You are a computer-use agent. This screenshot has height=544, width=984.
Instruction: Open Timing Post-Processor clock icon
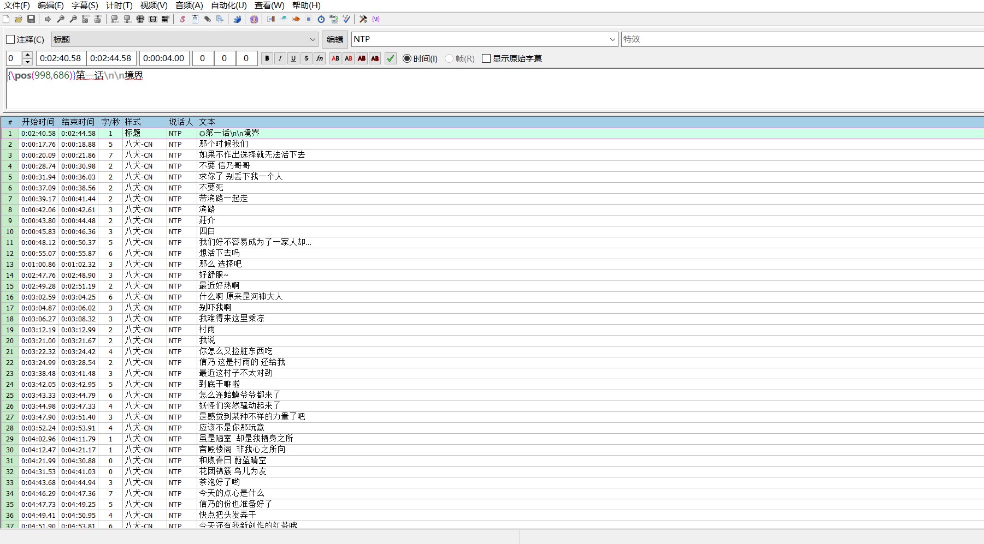[x=321, y=19]
